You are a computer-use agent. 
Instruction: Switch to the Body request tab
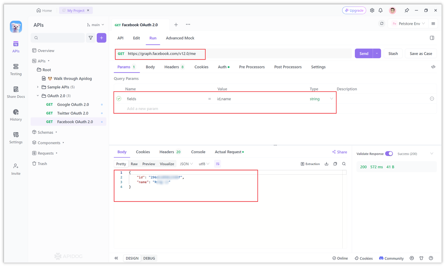coord(150,67)
